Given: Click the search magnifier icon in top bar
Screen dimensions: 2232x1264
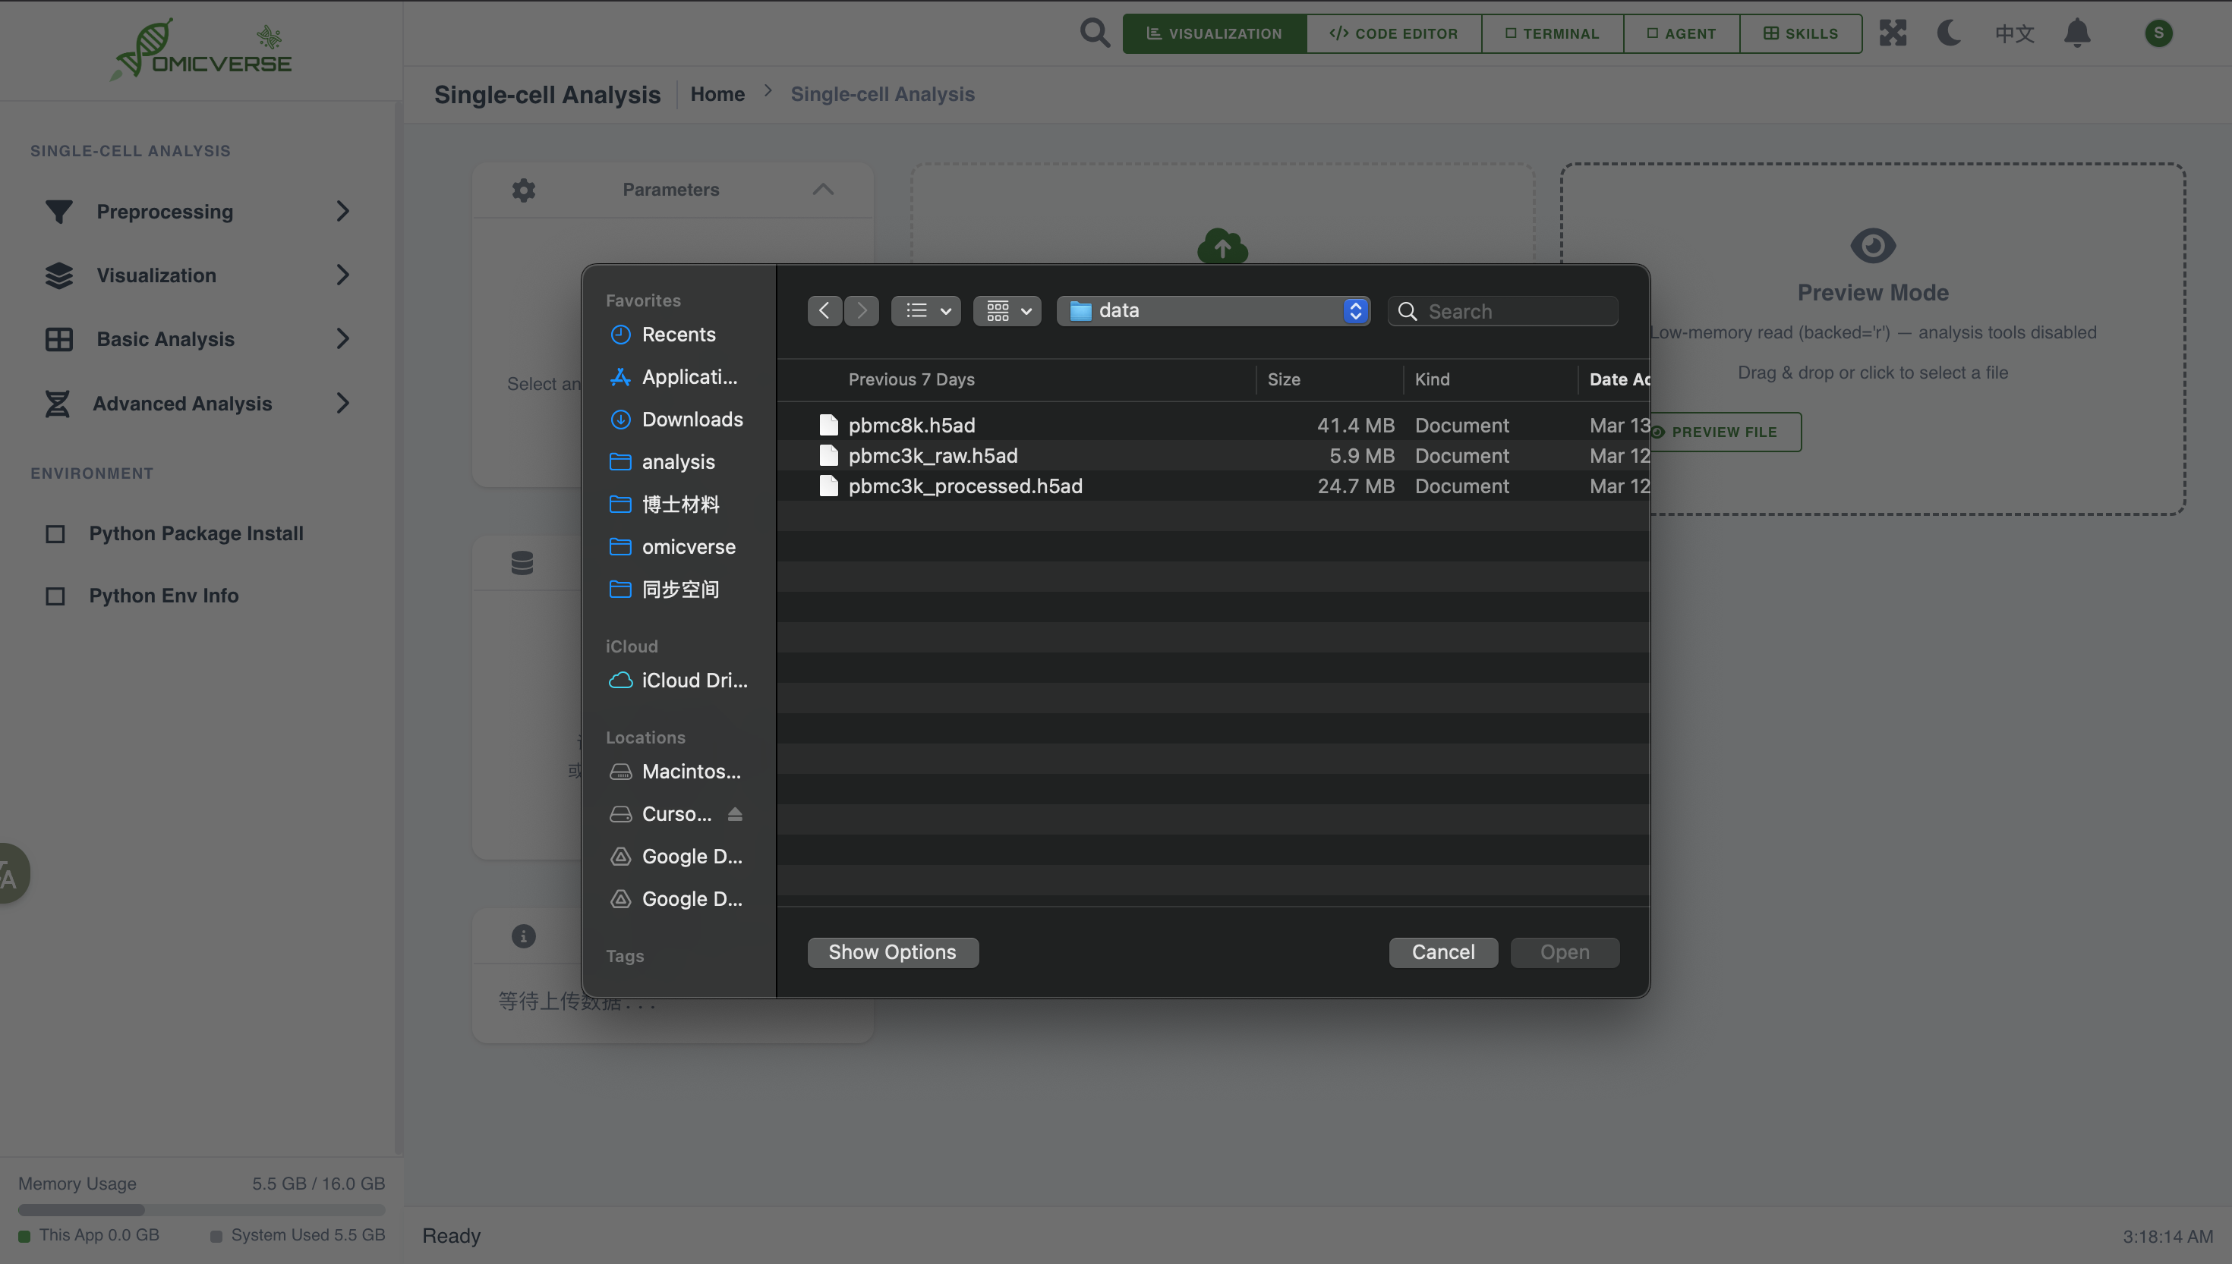Looking at the screenshot, I should [1094, 33].
